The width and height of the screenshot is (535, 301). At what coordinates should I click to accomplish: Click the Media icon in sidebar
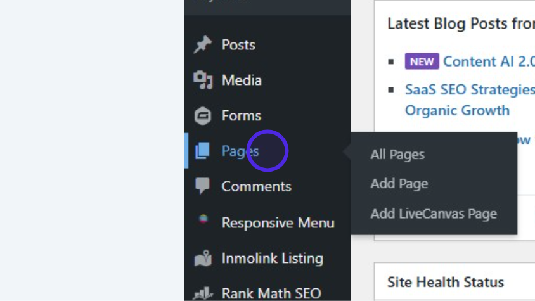[x=203, y=80]
